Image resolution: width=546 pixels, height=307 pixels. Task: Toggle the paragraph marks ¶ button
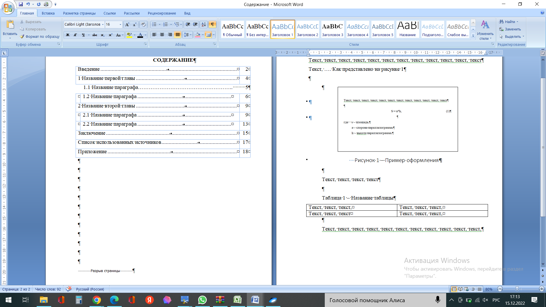click(212, 24)
